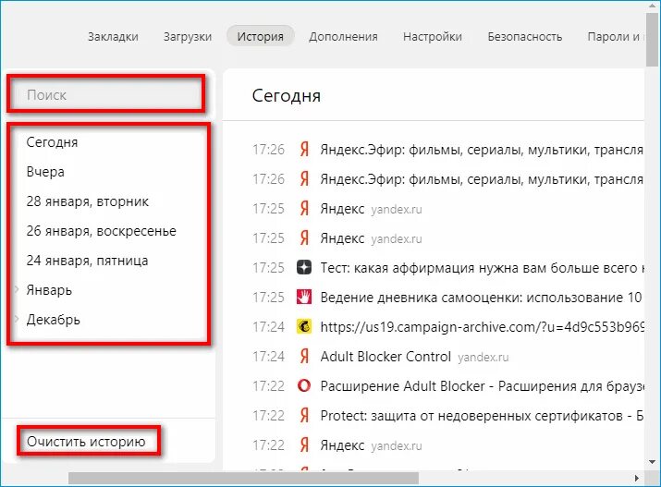661x487 pixels.
Task: Click the Zen star icon beside Тест entry
Action: point(304,267)
